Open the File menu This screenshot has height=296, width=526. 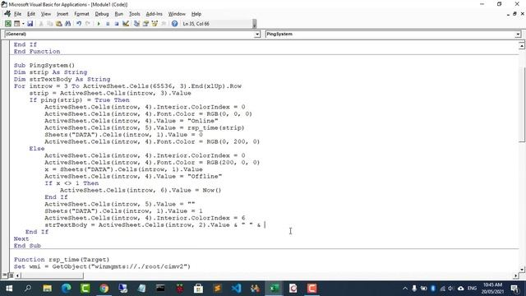(x=17, y=14)
